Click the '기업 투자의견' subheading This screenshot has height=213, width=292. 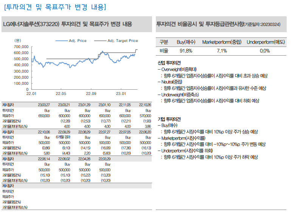pos(169,119)
